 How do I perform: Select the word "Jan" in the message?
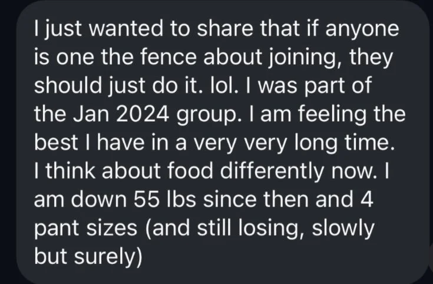coord(91,114)
